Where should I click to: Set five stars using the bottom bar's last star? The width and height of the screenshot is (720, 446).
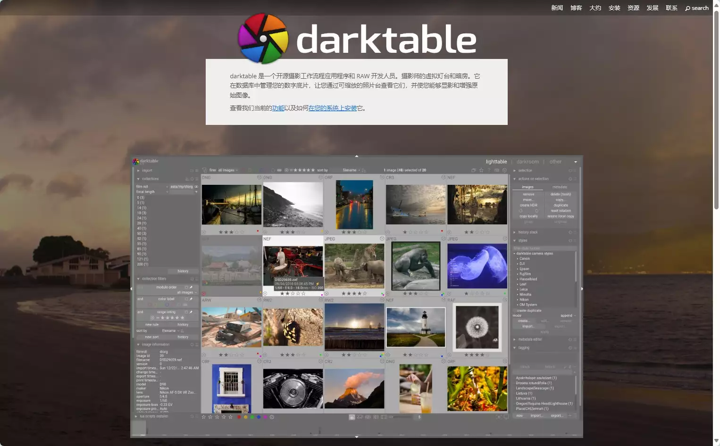tap(230, 417)
